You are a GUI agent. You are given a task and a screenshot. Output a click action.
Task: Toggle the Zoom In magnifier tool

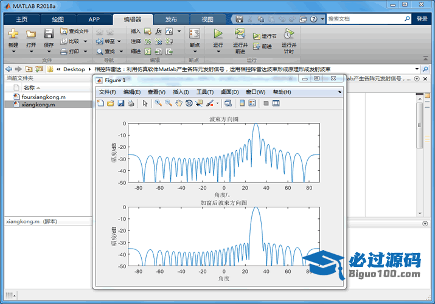pyautogui.click(x=158, y=103)
